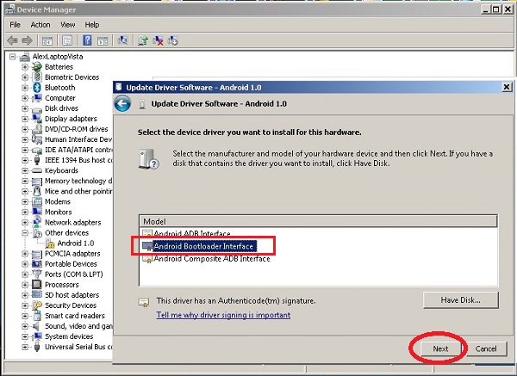Click the Back arrow toolbar icon

[x=12, y=40]
